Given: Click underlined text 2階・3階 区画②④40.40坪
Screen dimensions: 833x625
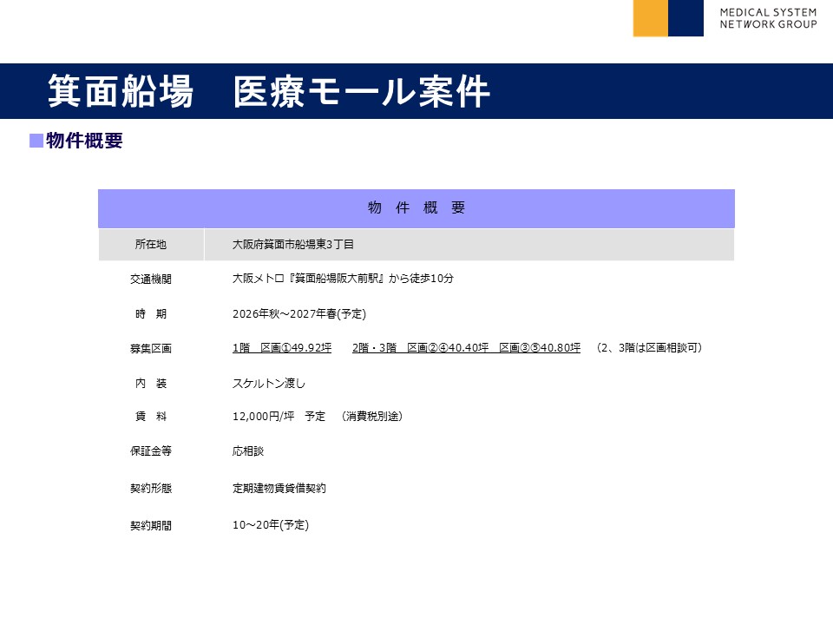Looking at the screenshot, I should coord(420,348).
